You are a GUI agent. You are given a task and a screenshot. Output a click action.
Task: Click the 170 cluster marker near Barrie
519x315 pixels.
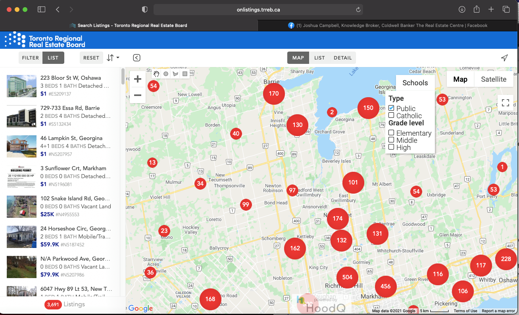274,94
